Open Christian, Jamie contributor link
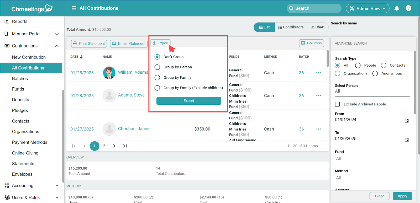The width and height of the screenshot is (420, 203). (x=134, y=129)
